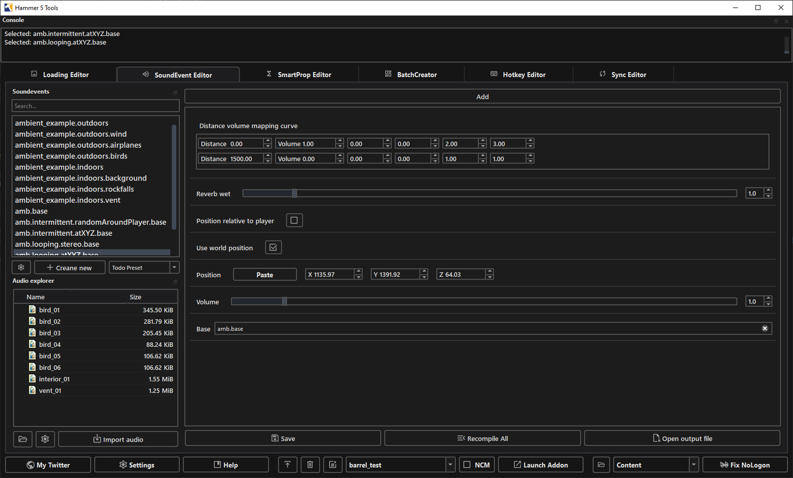Uncheck Use world position checkbox
Screen dimensions: 793x478
click(273, 247)
